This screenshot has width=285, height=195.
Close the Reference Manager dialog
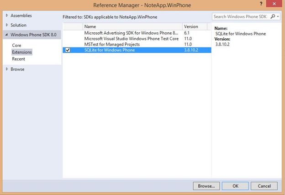274,4
